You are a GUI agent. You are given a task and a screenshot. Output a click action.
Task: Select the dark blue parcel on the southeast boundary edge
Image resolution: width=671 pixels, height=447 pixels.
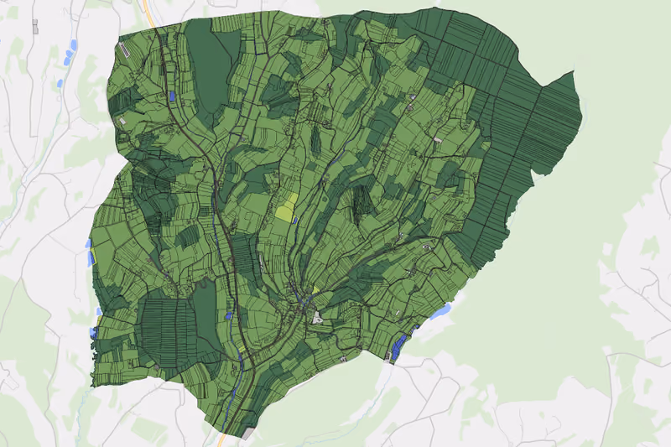(x=398, y=346)
